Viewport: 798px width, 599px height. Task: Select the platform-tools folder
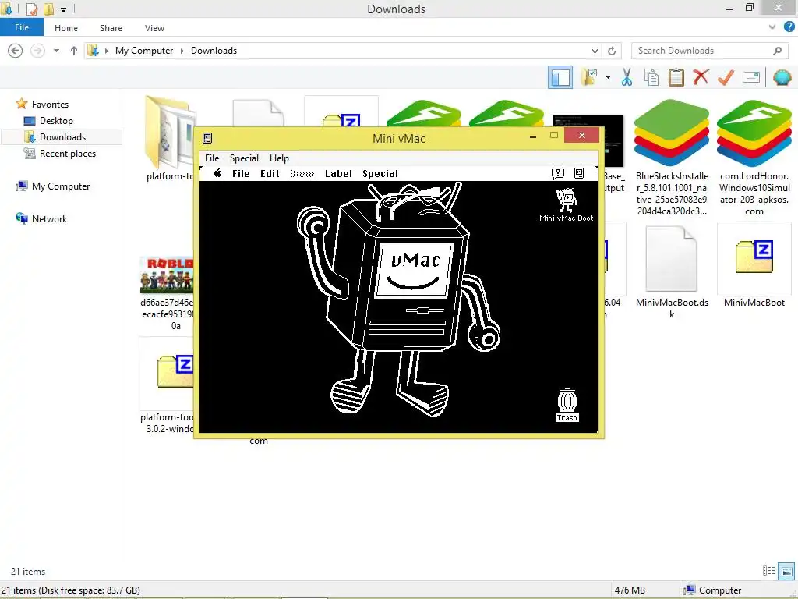pyautogui.click(x=169, y=139)
